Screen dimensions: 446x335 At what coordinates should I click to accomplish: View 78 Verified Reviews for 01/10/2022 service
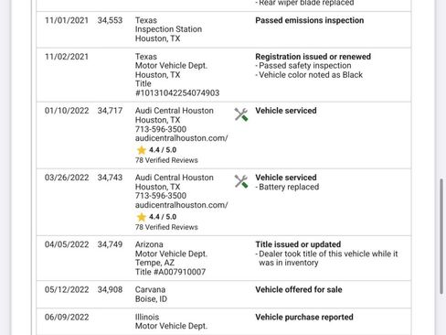click(x=166, y=160)
